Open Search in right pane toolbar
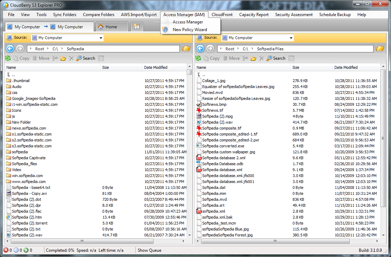Viewport: 391px width, 257px height. 276,58
